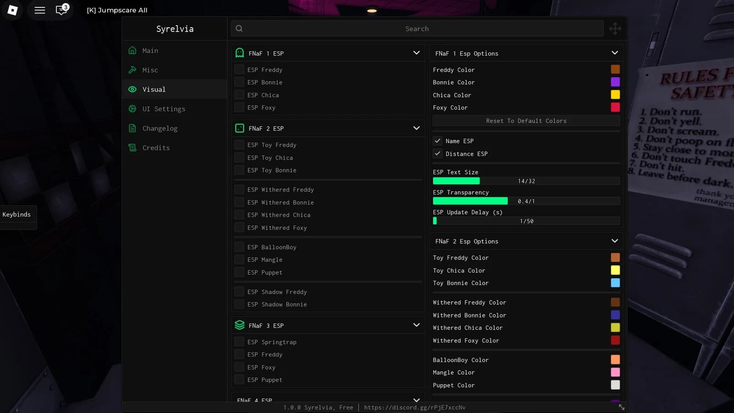734x413 pixels.
Task: Adjust the ESP Text Size slider
Action: click(526, 181)
